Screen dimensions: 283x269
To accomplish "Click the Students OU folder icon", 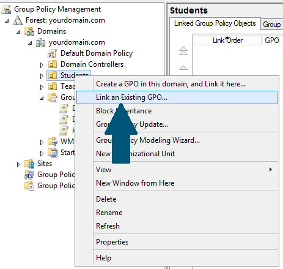I will pyautogui.click(x=53, y=75).
